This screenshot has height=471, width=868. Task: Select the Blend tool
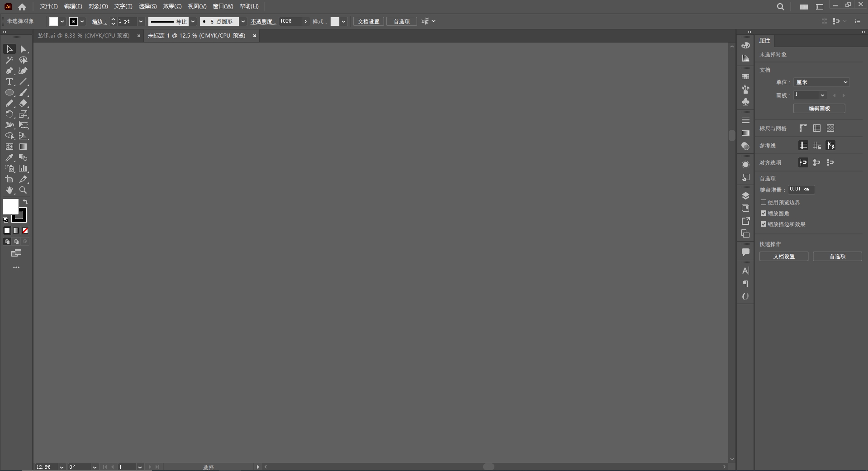[24, 157]
